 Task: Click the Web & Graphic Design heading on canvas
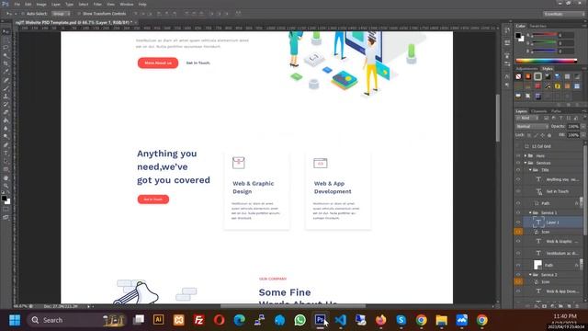[254, 188]
